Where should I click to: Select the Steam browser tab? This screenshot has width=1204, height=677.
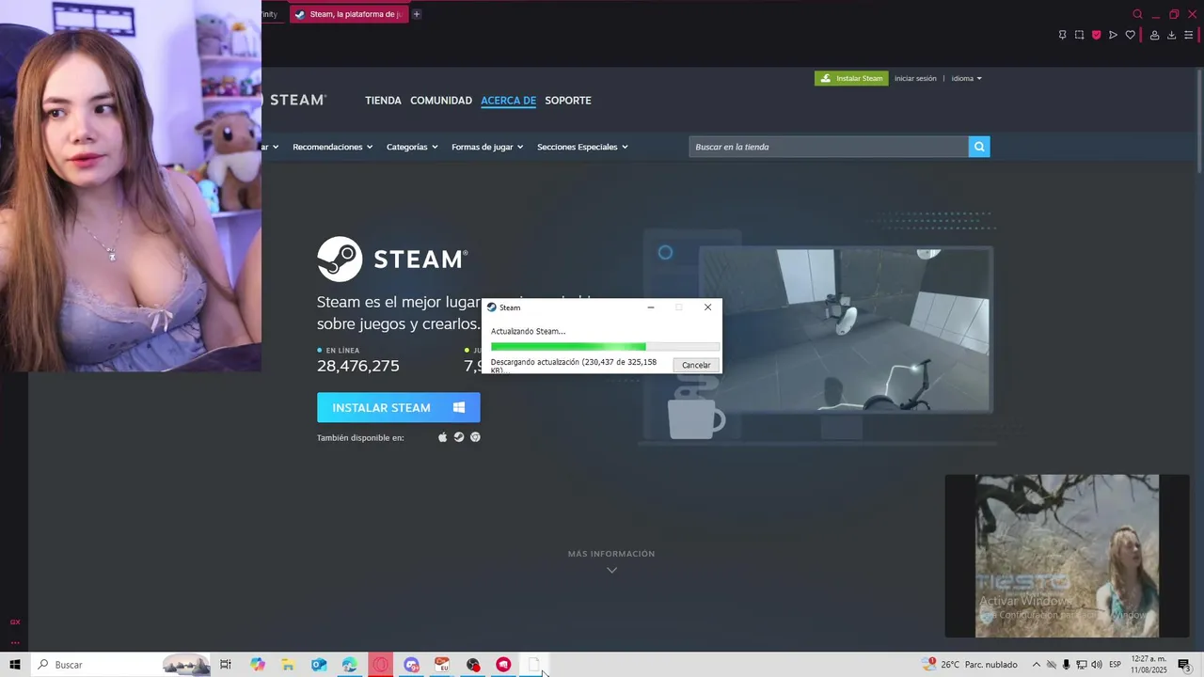point(349,14)
